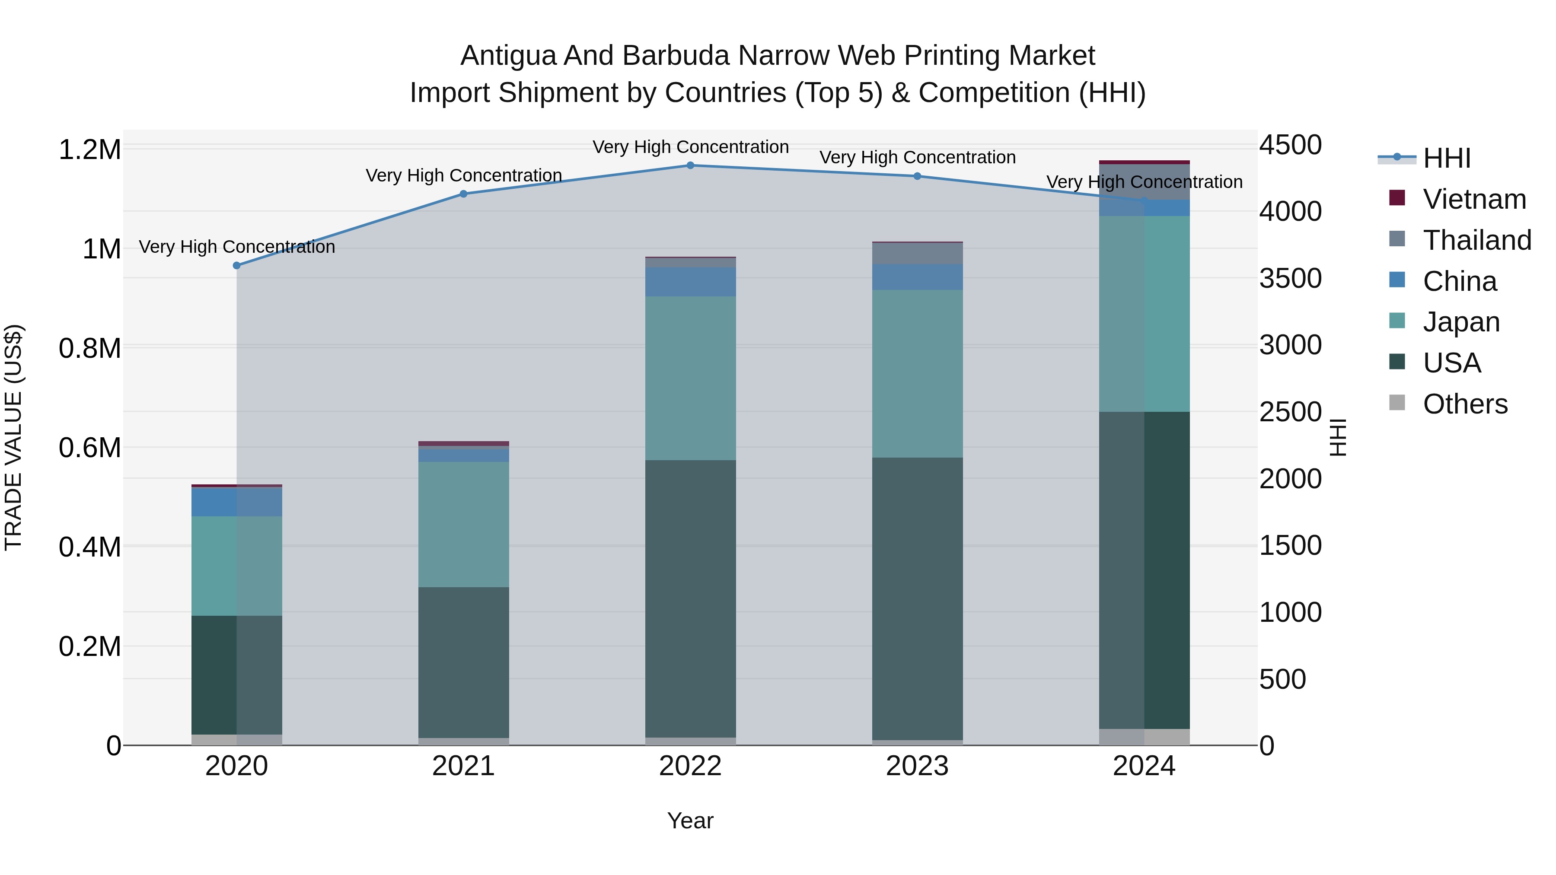Click the 2020 Very High Concentration annotation
Image resolution: width=1556 pixels, height=875 pixels.
[x=237, y=247]
